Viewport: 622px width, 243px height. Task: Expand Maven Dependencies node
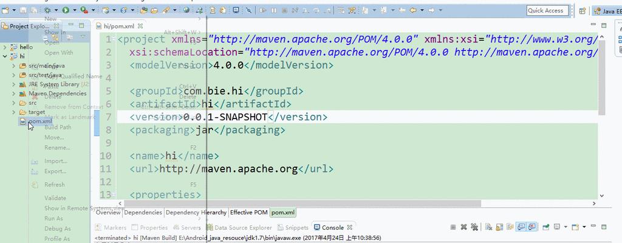tap(14, 94)
